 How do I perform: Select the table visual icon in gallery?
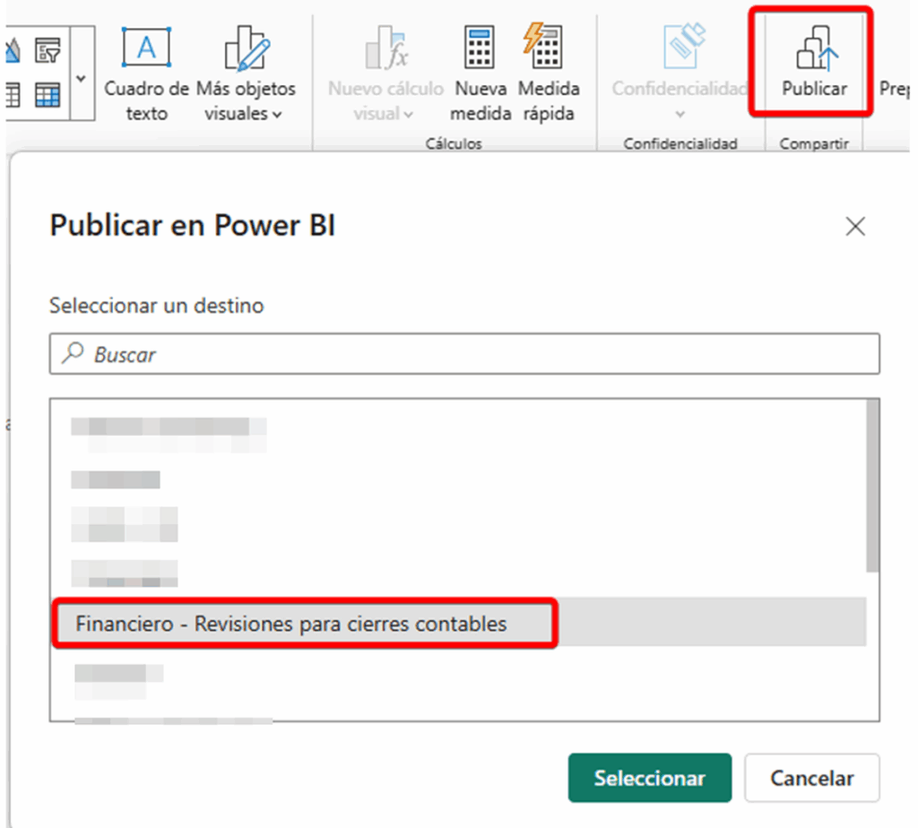(48, 95)
